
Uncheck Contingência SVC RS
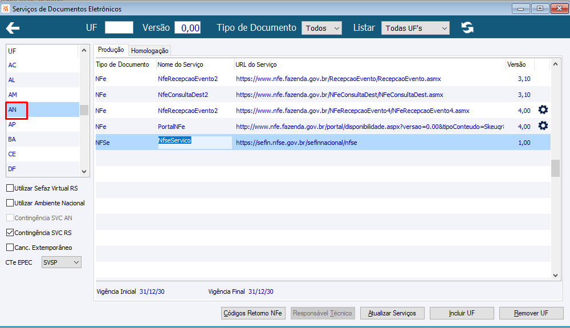pyautogui.click(x=10, y=232)
